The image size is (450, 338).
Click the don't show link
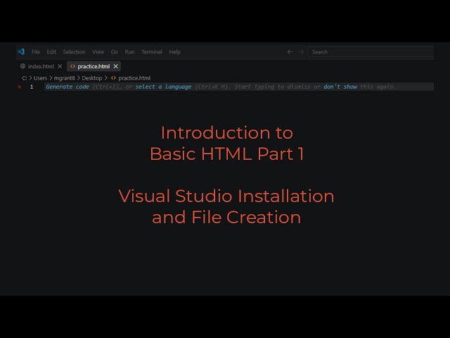[x=340, y=87]
